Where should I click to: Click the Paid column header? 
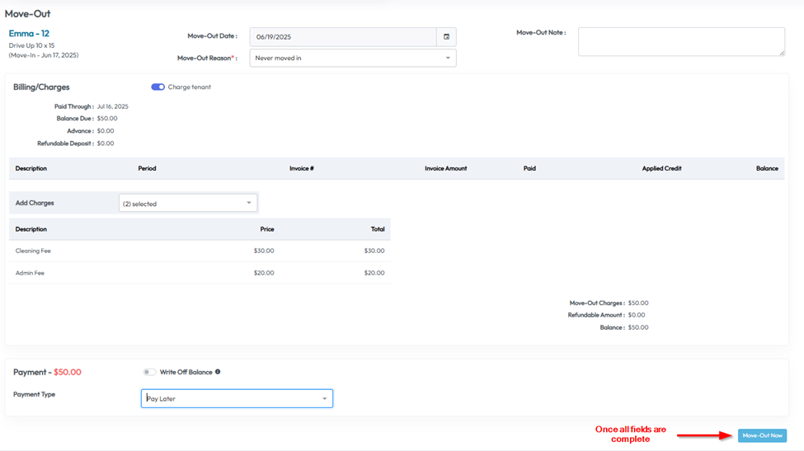(x=529, y=168)
